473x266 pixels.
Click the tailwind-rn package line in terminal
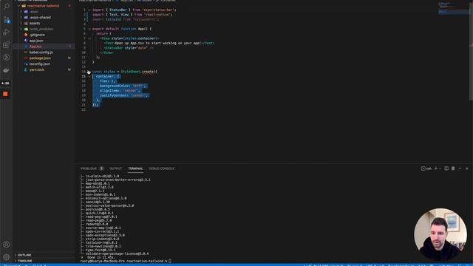point(101,243)
